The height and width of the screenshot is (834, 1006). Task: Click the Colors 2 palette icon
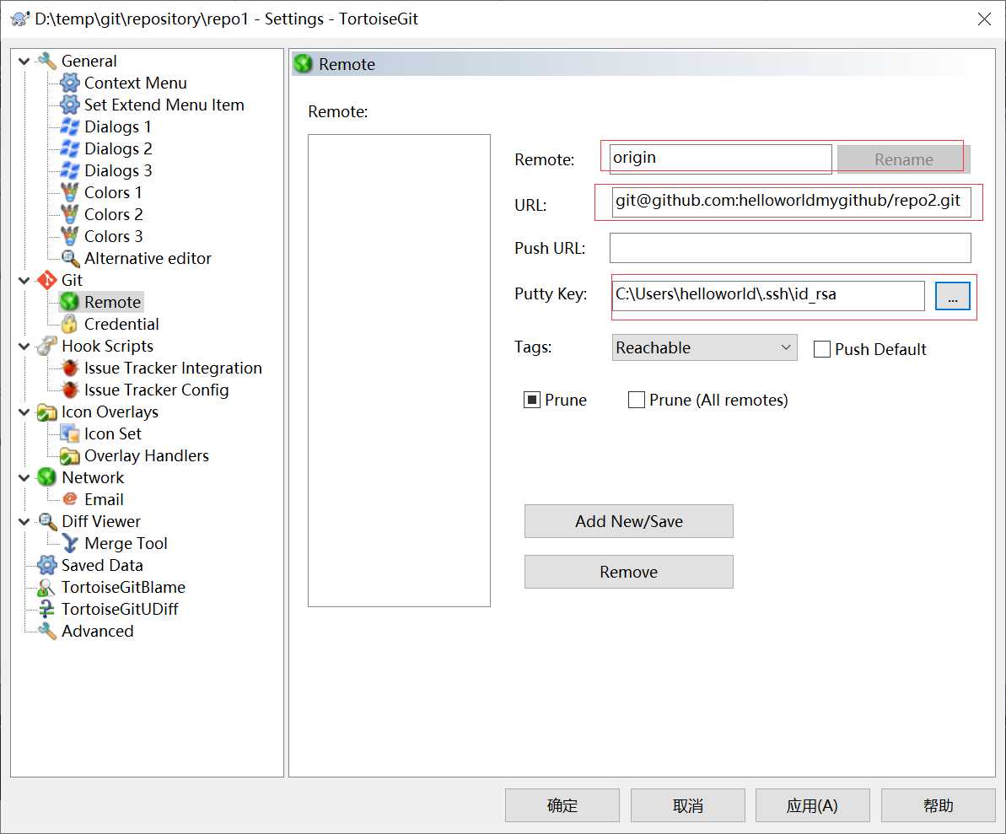point(69,214)
